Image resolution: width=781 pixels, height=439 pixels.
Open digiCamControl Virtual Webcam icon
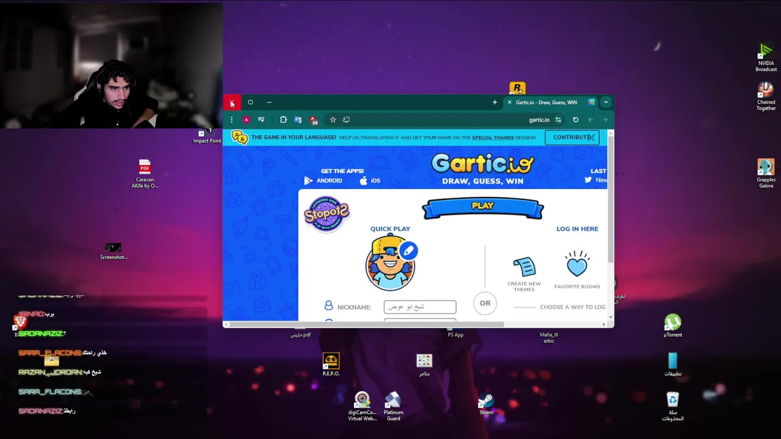[x=362, y=406]
